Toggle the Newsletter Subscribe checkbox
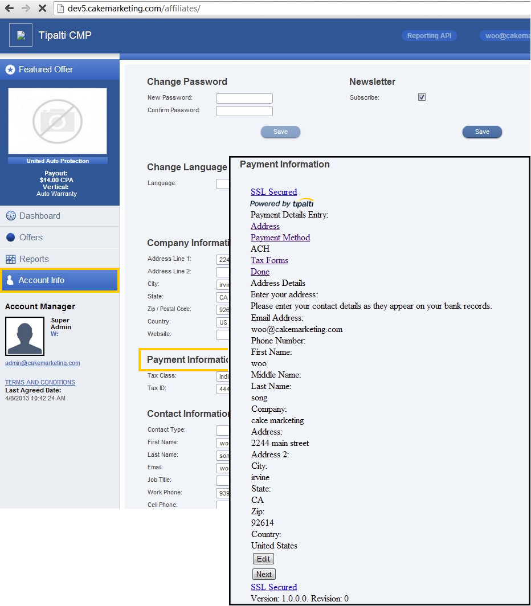The height and width of the screenshot is (606, 531). (x=422, y=97)
